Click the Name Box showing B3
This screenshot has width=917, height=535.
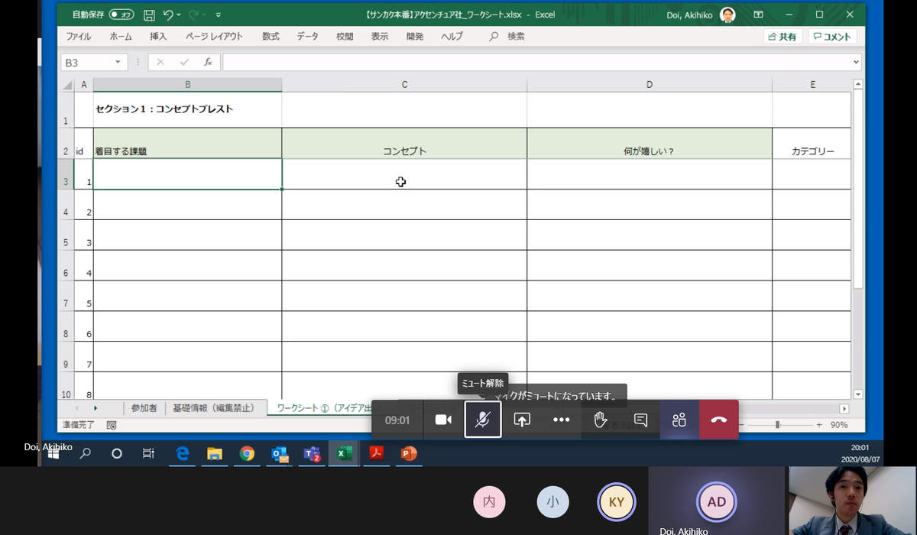point(87,63)
